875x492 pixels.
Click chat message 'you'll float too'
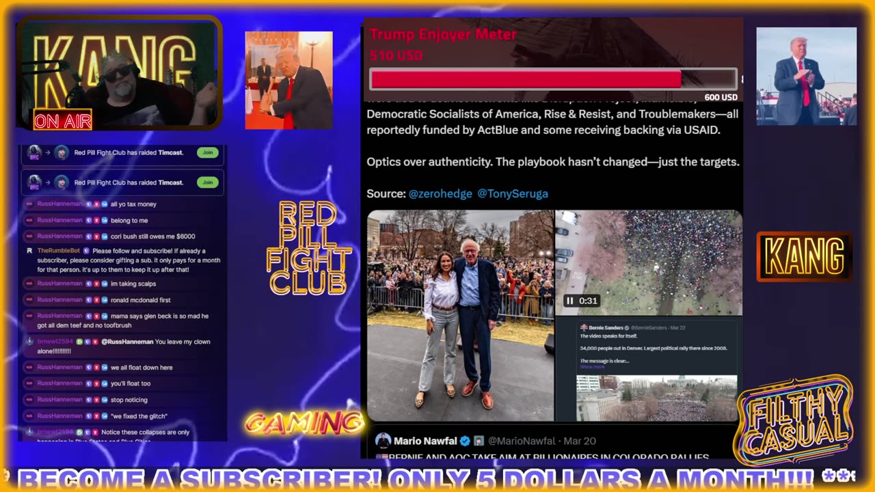(x=131, y=383)
